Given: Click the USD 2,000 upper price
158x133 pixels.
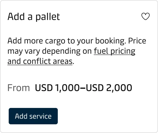Looking at the screenshot, I should tap(109, 88).
